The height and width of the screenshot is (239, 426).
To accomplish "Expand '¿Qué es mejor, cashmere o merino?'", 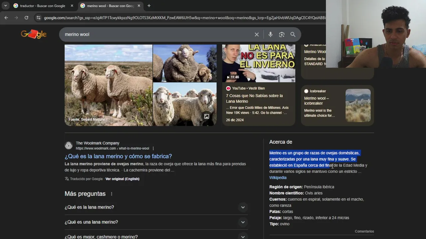I will [x=156, y=237].
